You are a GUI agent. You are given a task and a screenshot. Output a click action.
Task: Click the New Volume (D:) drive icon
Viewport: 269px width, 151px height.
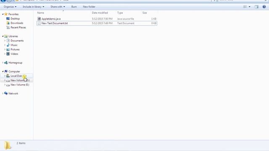(8, 81)
